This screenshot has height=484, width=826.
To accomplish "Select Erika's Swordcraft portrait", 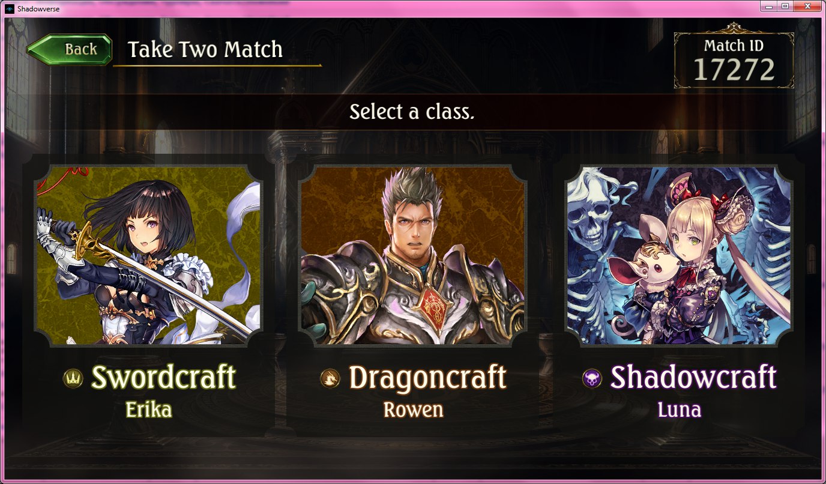I will click(148, 256).
